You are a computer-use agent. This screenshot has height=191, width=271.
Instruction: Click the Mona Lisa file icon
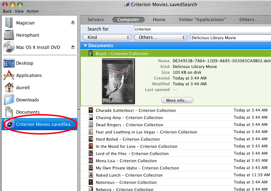click(x=91, y=161)
